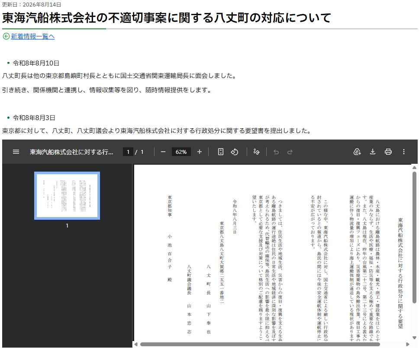Click the PDF vertical scrollbar thumb
419x348 pixels.
coord(415,237)
